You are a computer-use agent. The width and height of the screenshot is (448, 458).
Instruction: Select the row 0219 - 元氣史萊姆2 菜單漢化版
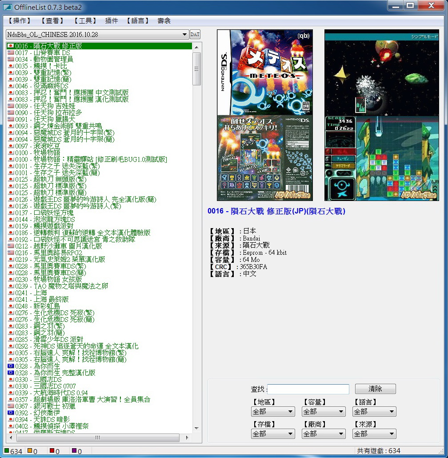[x=99, y=259]
